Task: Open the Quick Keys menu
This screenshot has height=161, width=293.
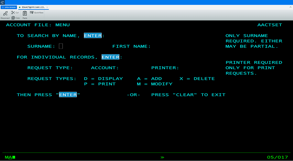Action: click(x=37, y=12)
